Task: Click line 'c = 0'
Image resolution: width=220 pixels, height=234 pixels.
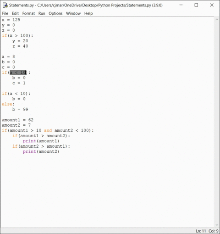Action: [x=8, y=67]
